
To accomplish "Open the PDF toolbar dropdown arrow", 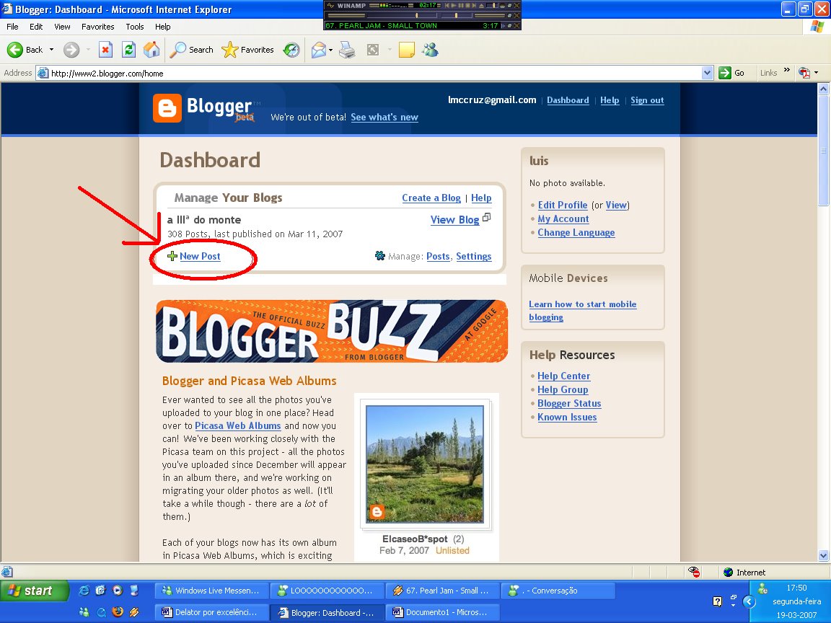I will (816, 73).
